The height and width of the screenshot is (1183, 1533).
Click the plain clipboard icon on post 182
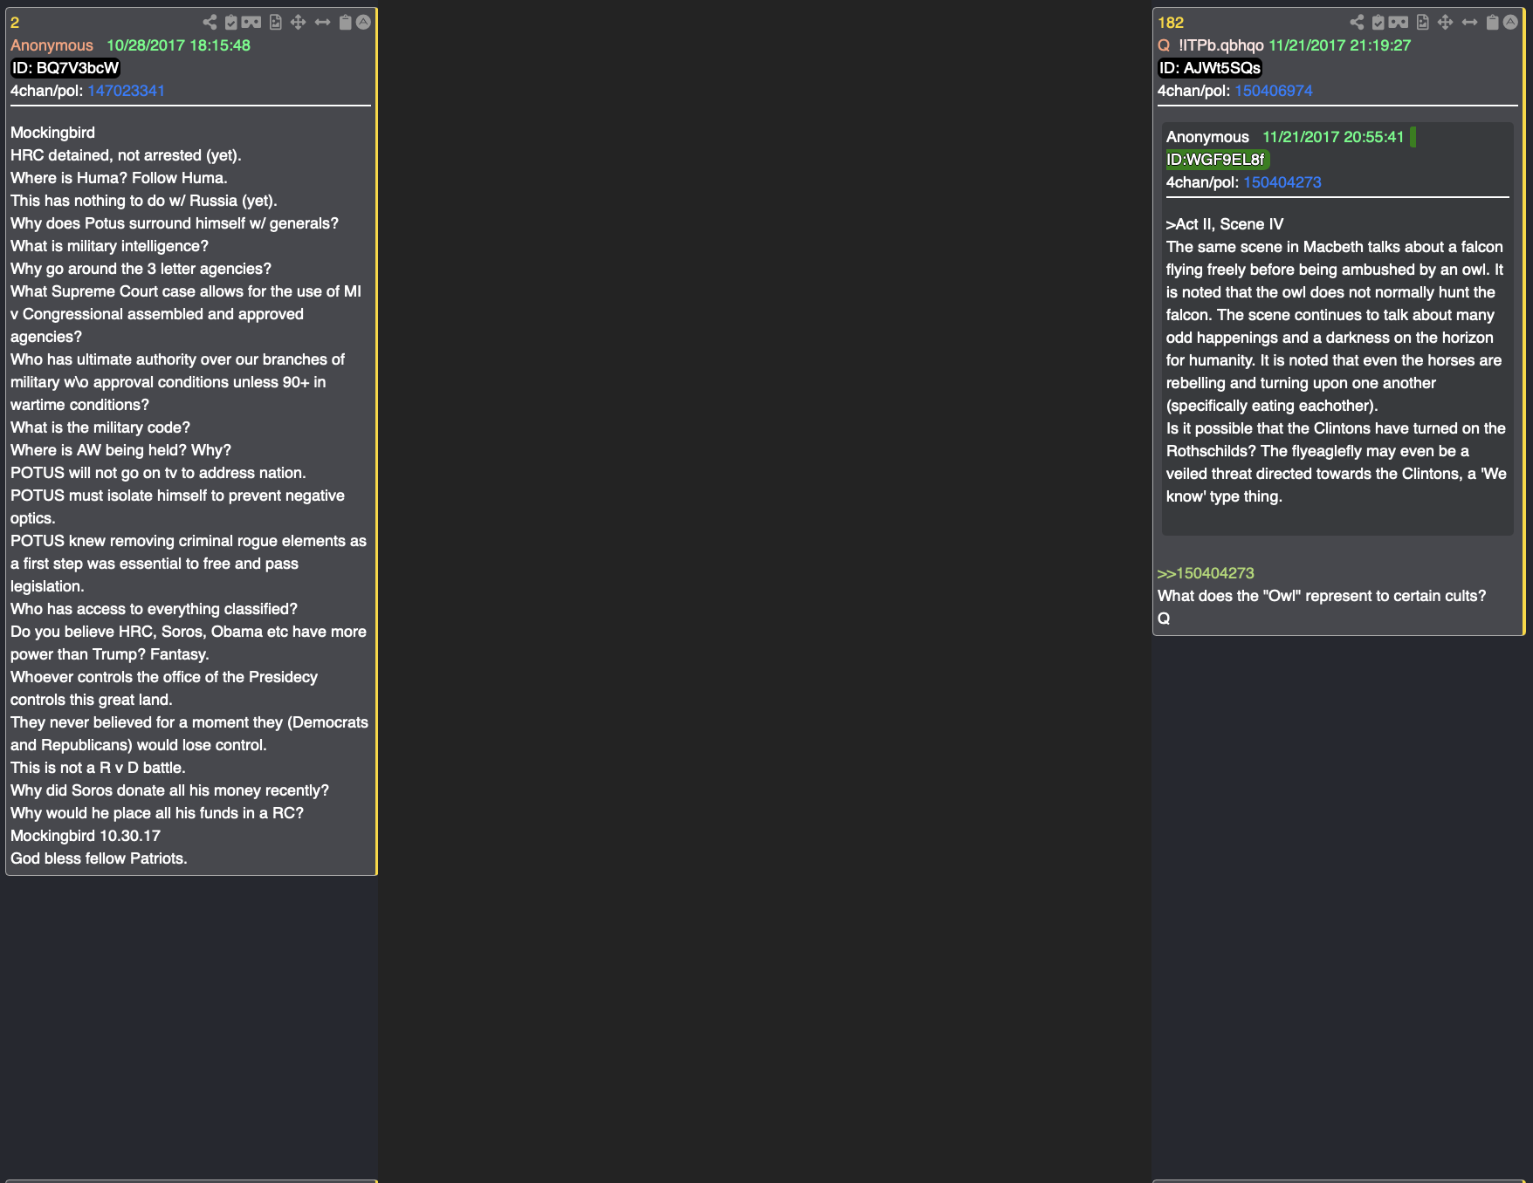click(x=1493, y=23)
